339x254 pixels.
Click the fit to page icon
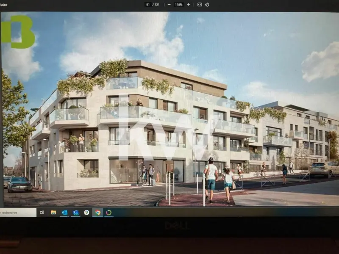pyautogui.click(x=200, y=4)
